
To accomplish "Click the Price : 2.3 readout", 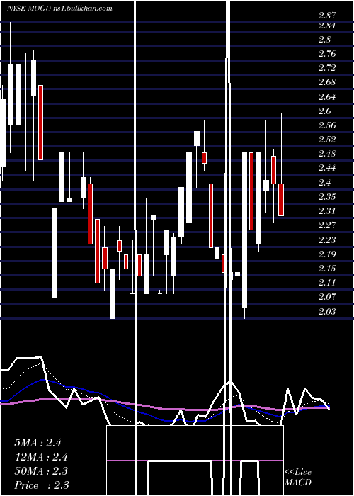I will tap(42, 485).
